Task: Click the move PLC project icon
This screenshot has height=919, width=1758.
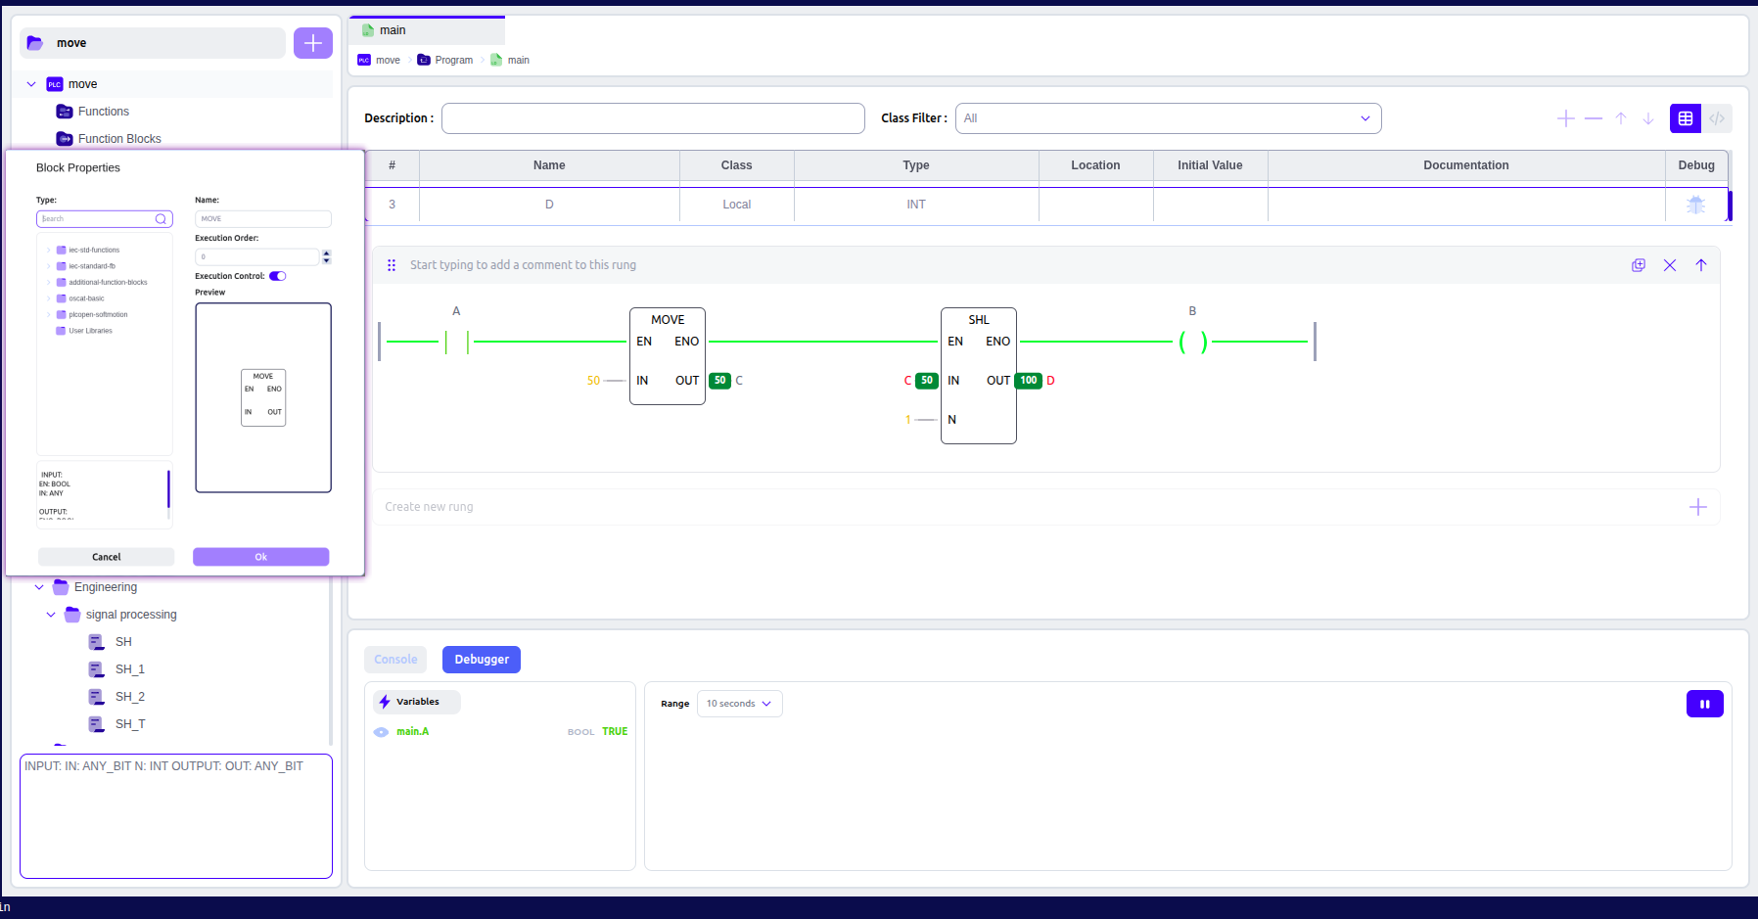Action: point(55,84)
